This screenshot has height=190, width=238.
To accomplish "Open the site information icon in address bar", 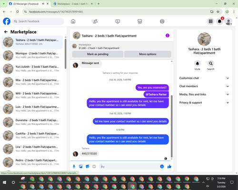I will 25,11.
